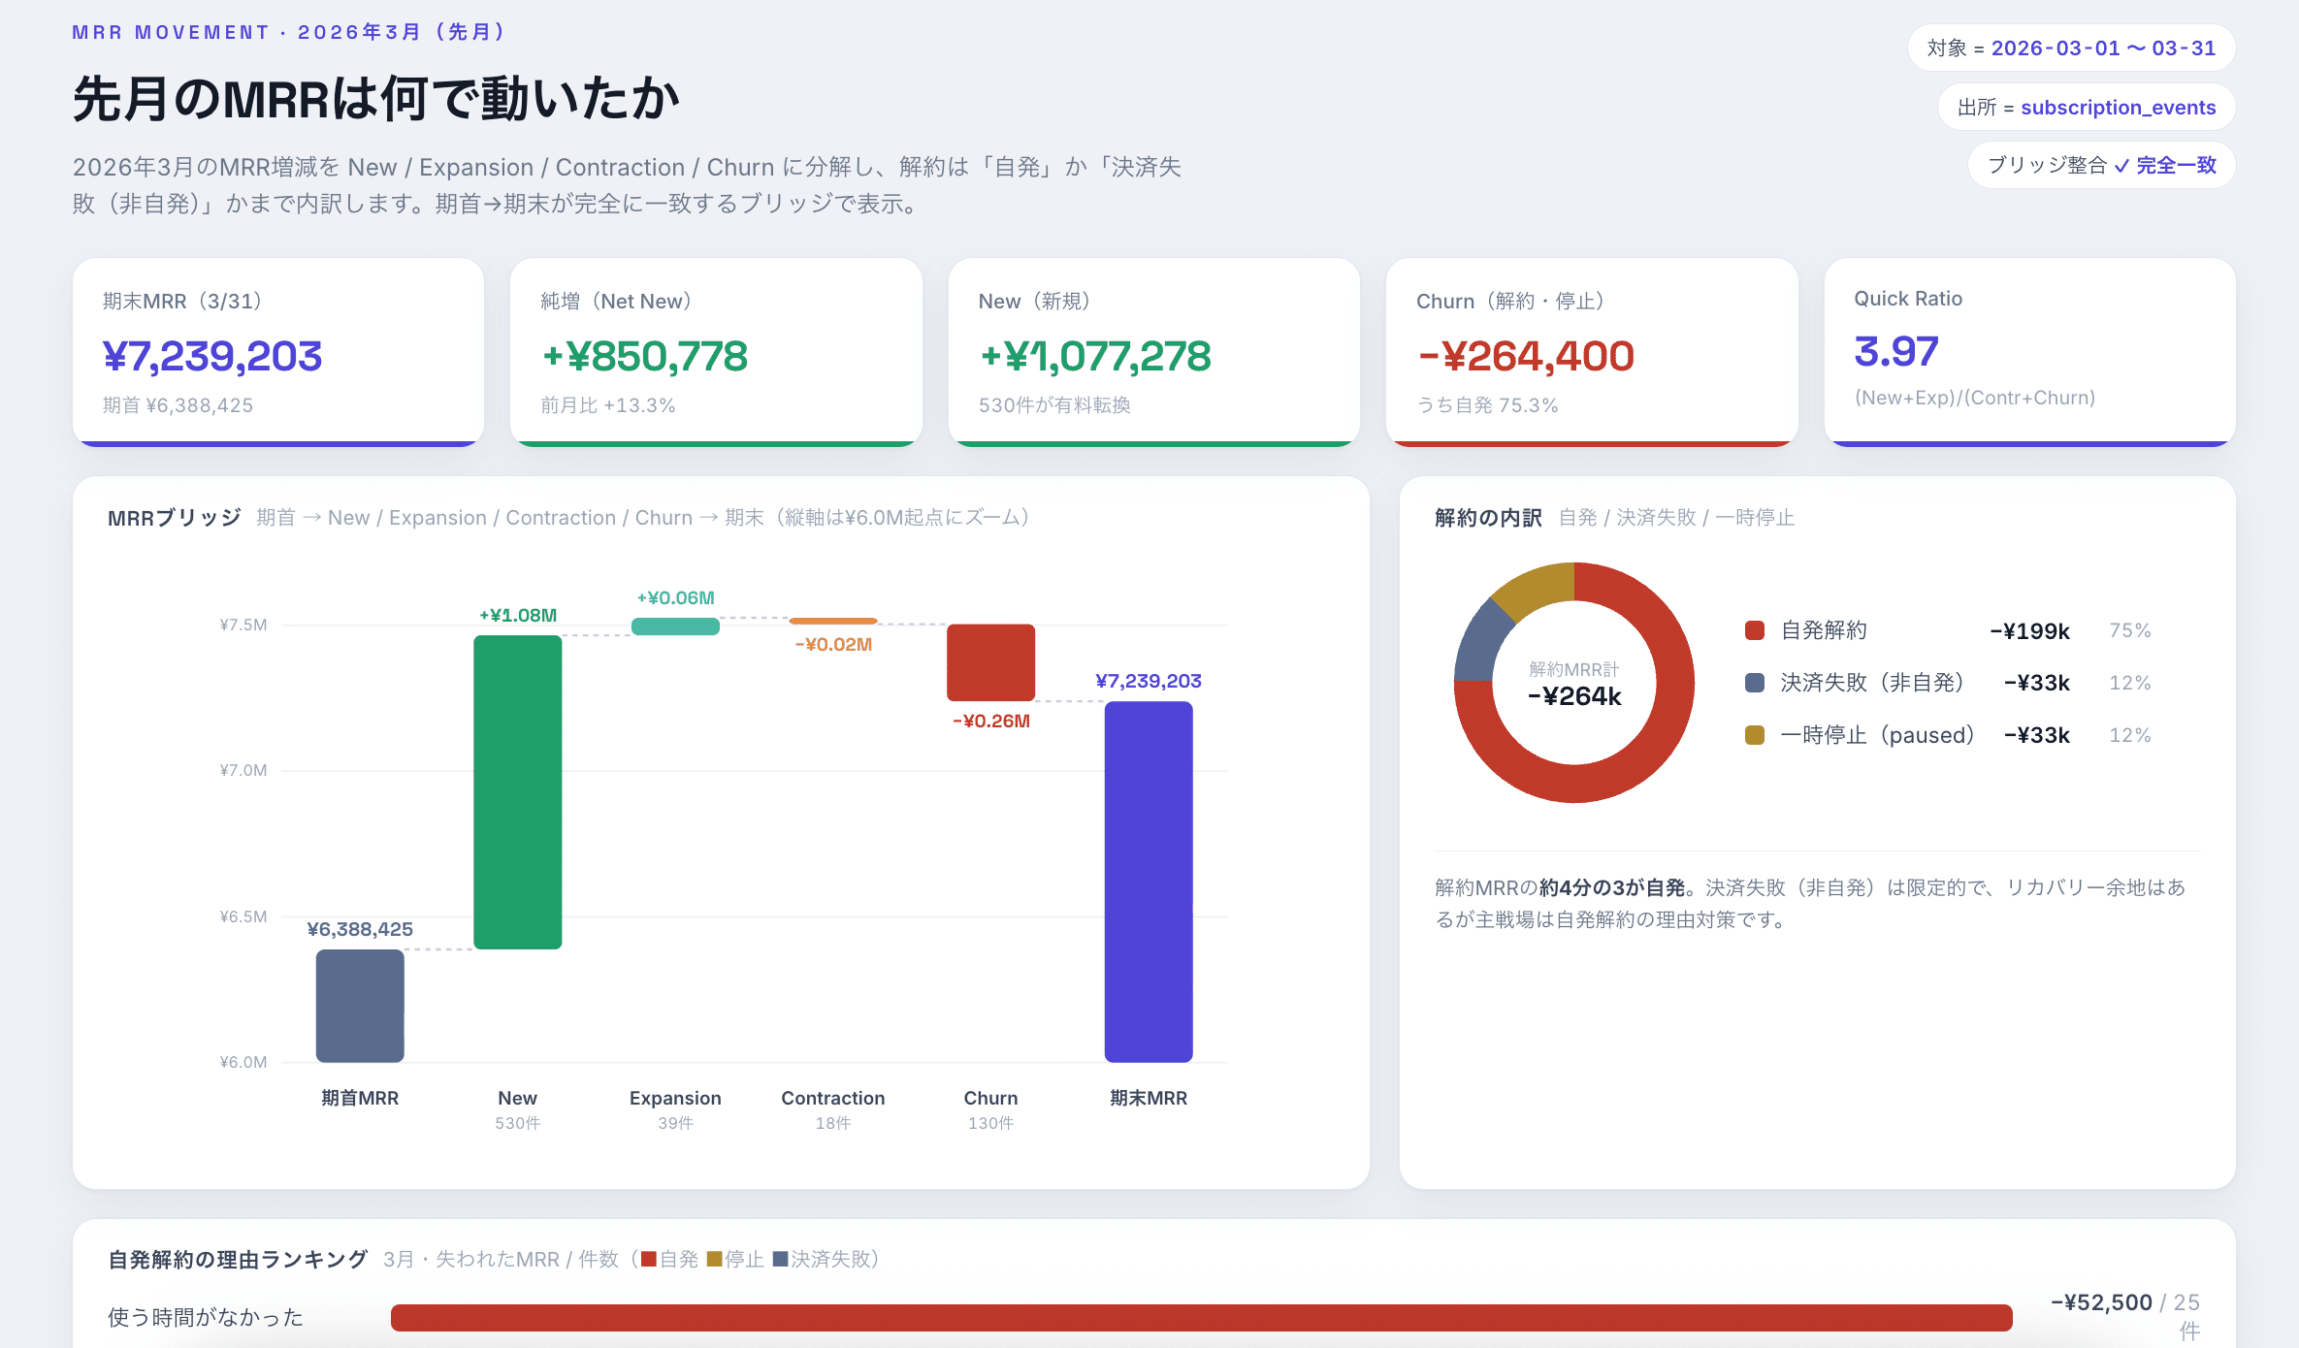Click the ¥6,388,425 label on the bridge chart

coord(360,929)
